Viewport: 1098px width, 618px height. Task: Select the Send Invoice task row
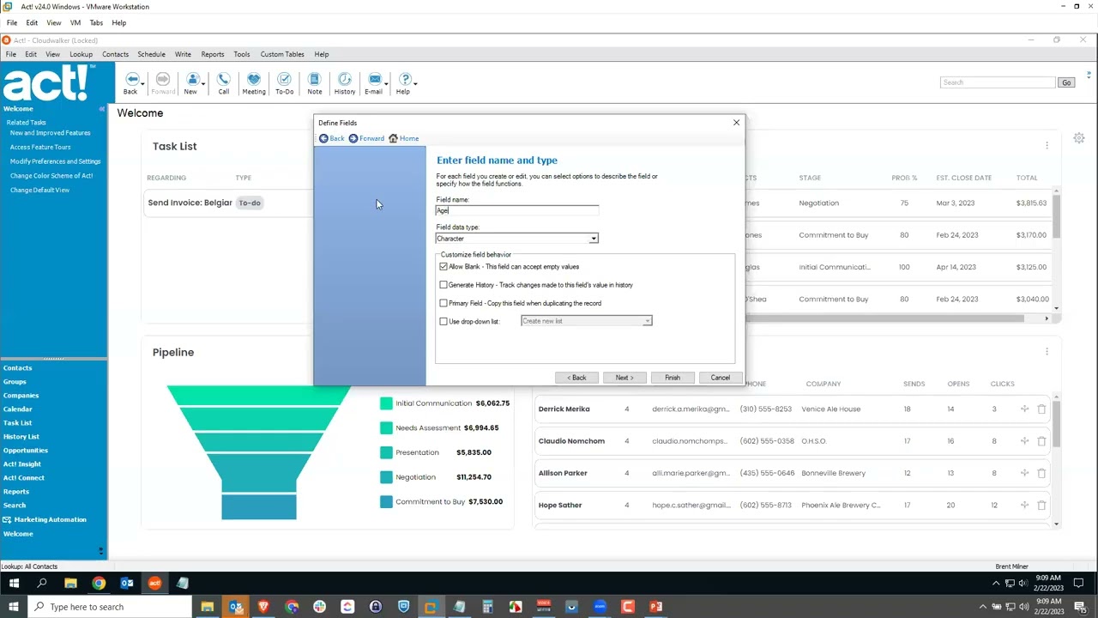point(229,203)
